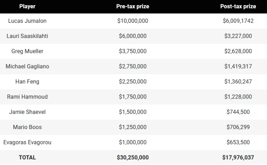This screenshot has height=165, width=267.
Task: Select the $3,750,000 pre-tax amount
Action: pyautogui.click(x=133, y=51)
